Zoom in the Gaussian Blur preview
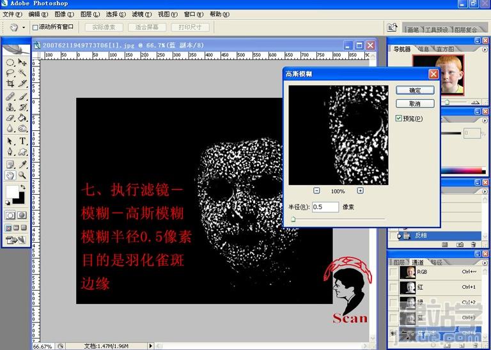Viewport: 491px width, 350px height. 360,190
